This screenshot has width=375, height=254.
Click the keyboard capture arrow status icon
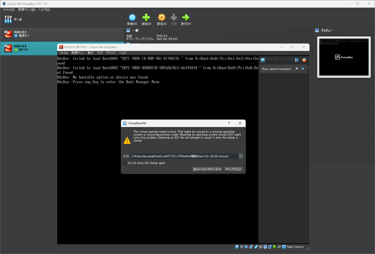click(x=284, y=247)
